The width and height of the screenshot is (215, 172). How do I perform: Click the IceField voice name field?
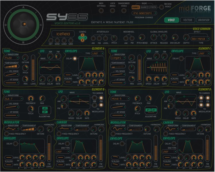(63, 34)
